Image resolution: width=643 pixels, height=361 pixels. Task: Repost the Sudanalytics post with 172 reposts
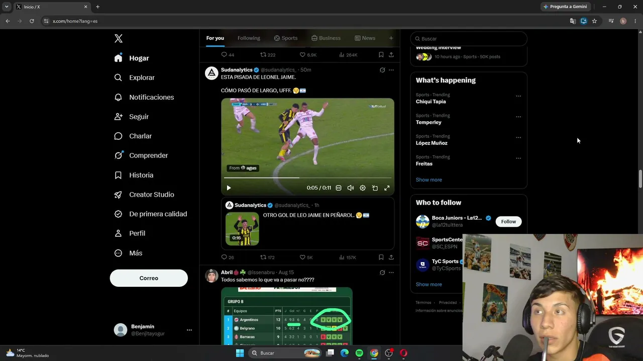point(267,257)
